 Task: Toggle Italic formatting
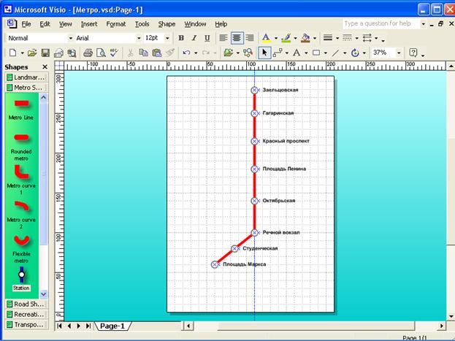(x=194, y=38)
